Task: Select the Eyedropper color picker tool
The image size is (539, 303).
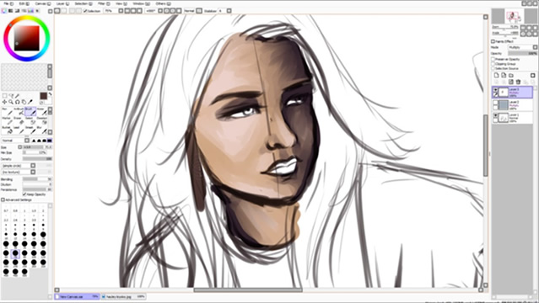Action: [30, 102]
